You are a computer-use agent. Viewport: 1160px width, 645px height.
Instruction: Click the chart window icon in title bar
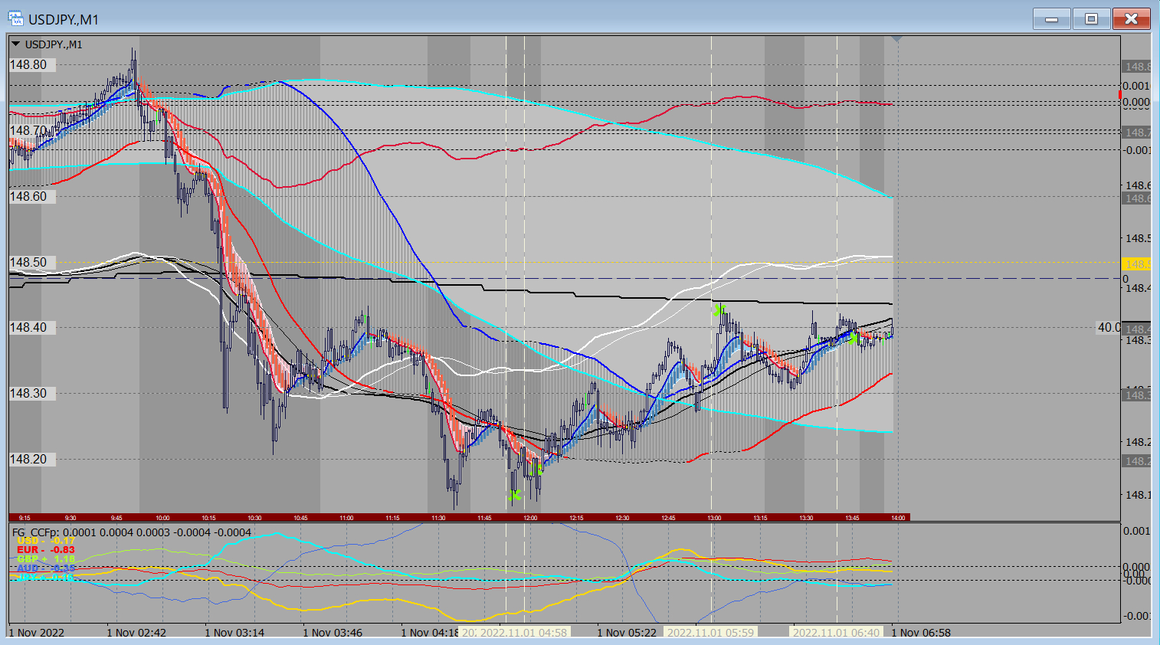tap(15, 18)
